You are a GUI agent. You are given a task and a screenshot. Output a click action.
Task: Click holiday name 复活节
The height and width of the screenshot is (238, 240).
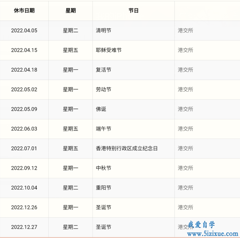(104, 70)
